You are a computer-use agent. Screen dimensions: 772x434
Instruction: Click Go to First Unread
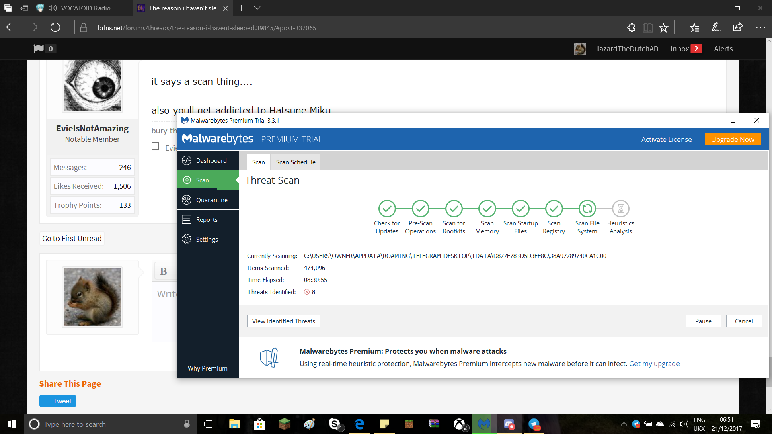pos(72,238)
